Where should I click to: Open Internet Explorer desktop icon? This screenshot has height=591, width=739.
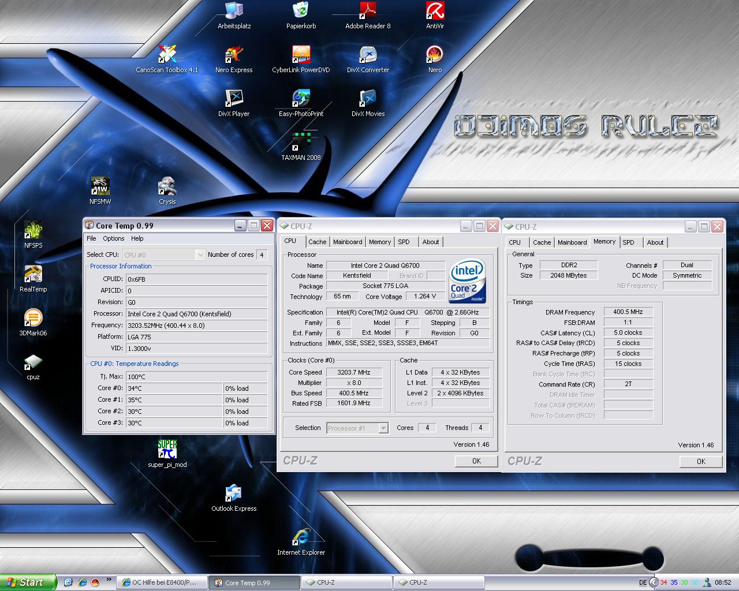(301, 542)
